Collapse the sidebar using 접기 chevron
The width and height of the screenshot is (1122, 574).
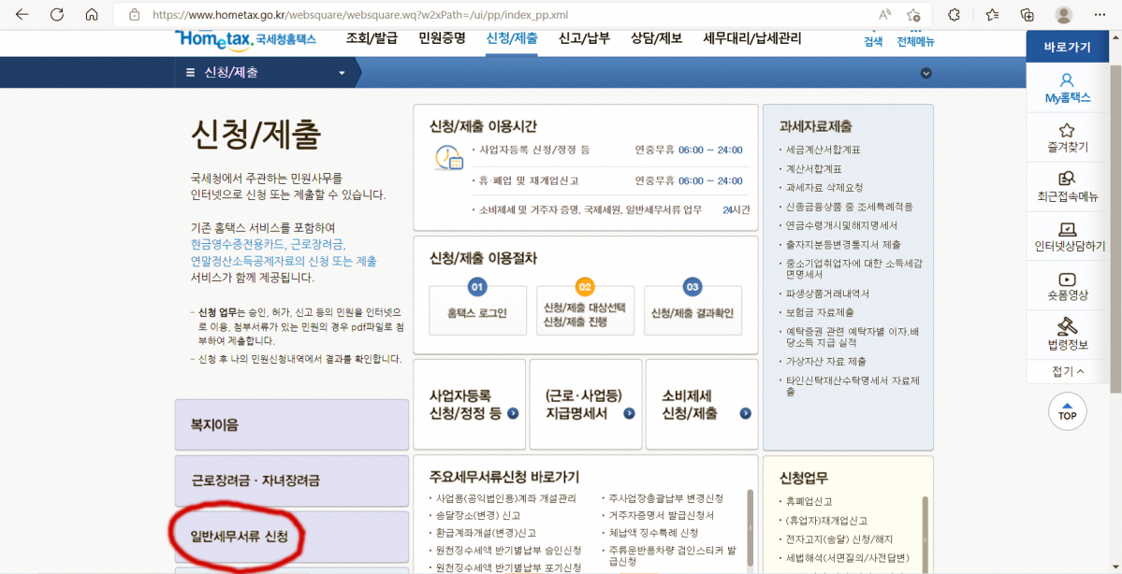click(1067, 372)
